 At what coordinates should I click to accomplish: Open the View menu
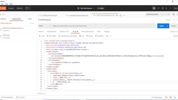click(x=6, y=4)
